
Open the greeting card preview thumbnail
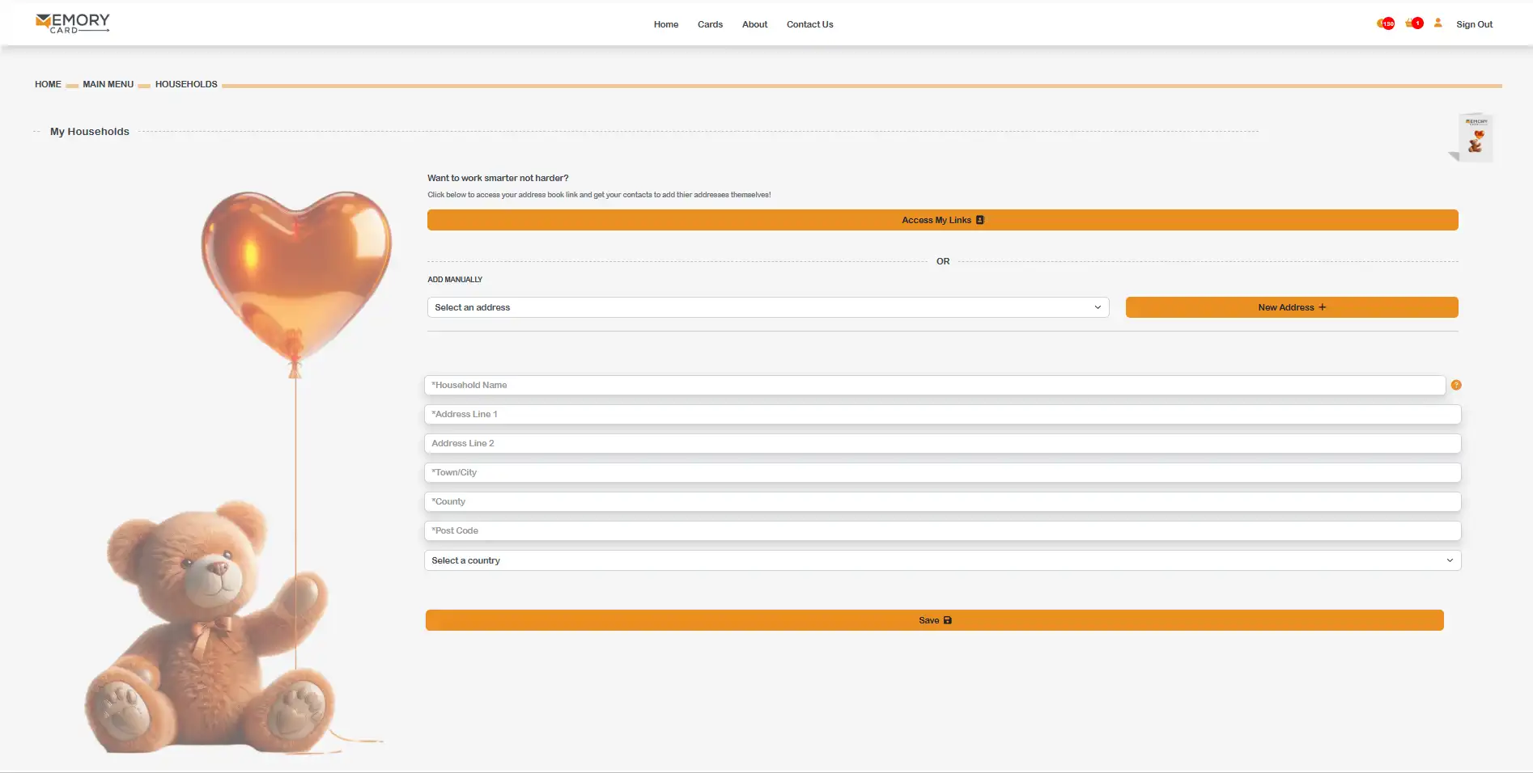click(1474, 137)
